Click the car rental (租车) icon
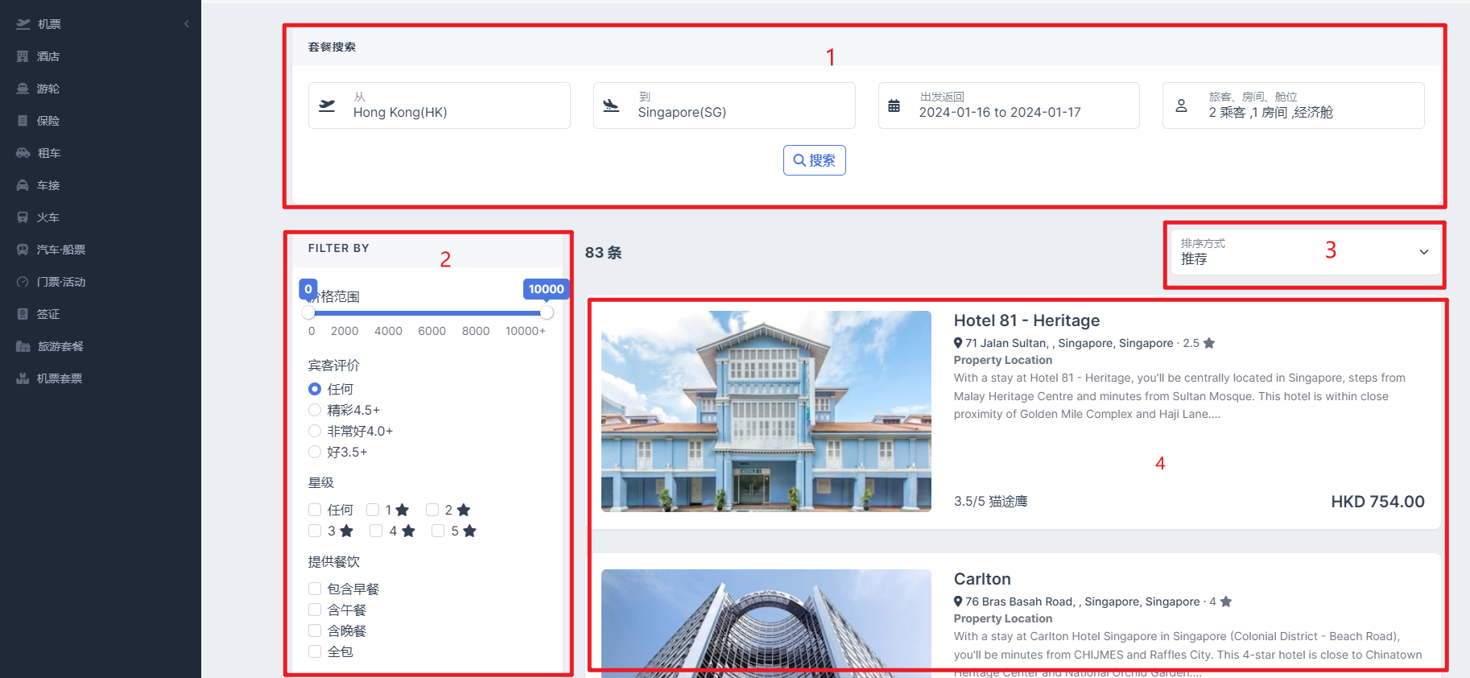Viewport: 1470px width, 678px height. pyautogui.click(x=23, y=153)
